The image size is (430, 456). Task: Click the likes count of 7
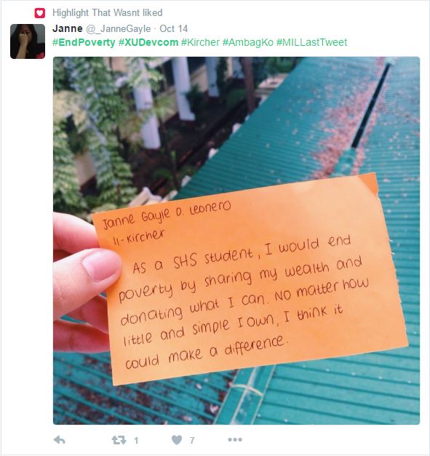point(192,441)
